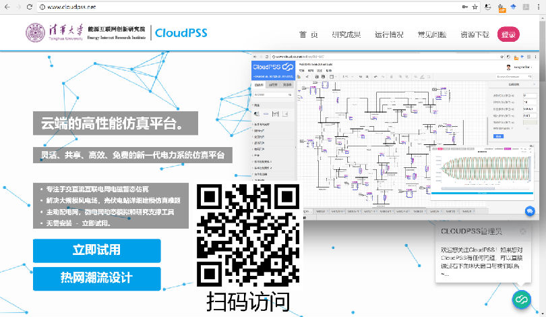Click the blue extension icon in toolbar

tap(513, 7)
